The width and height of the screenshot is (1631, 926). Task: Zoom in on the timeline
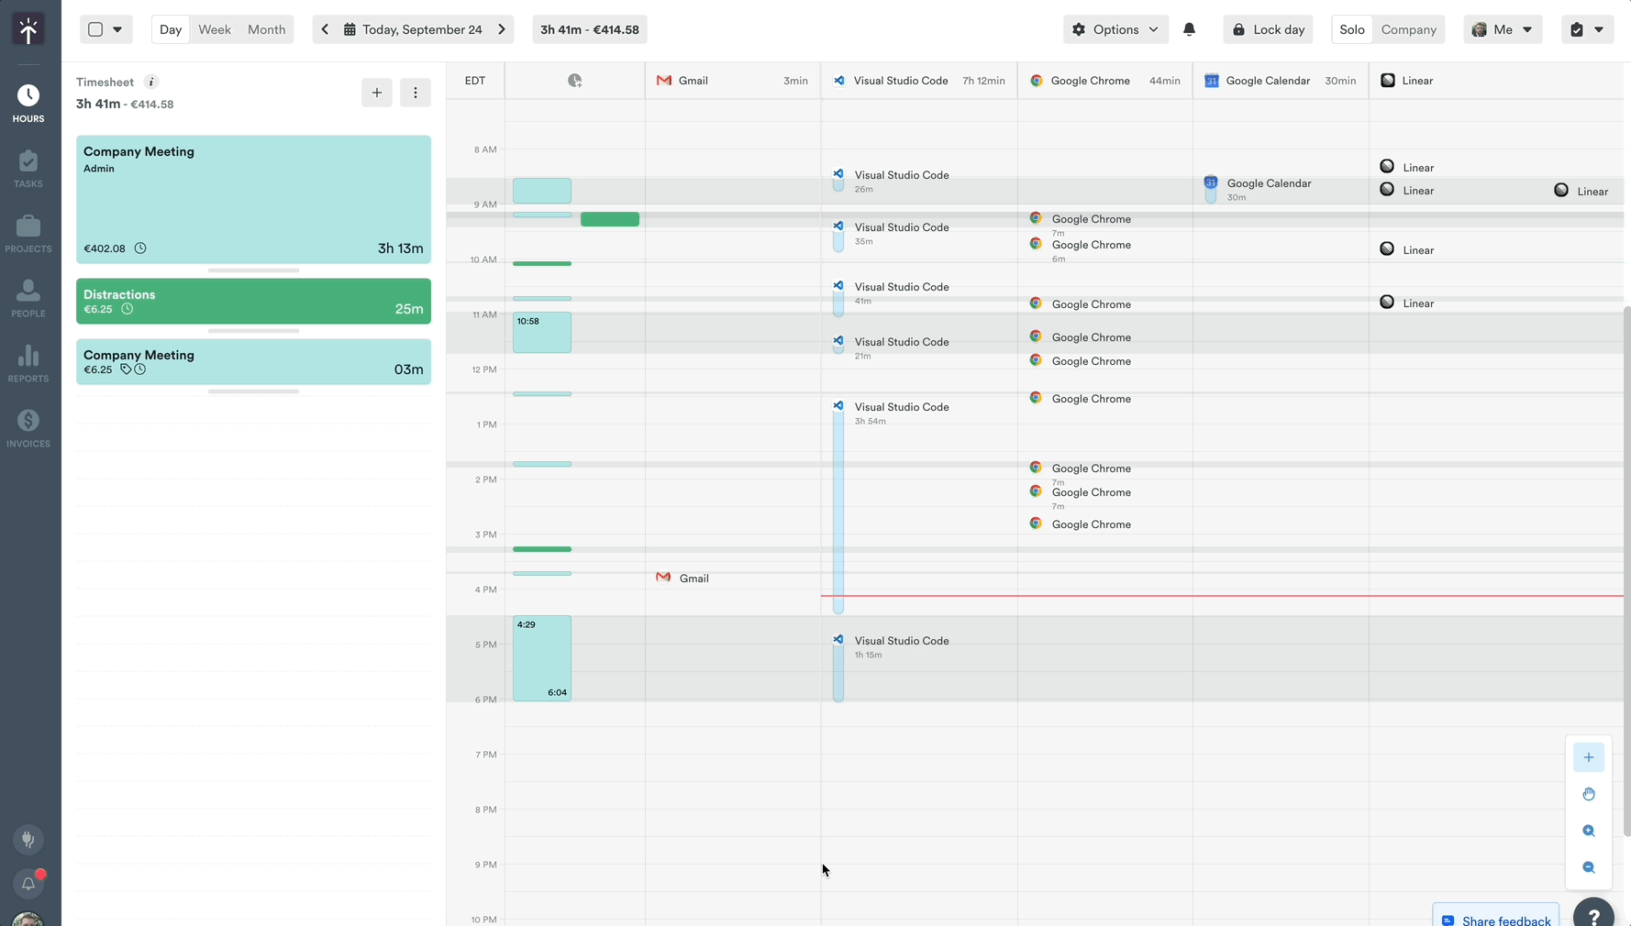(1590, 831)
